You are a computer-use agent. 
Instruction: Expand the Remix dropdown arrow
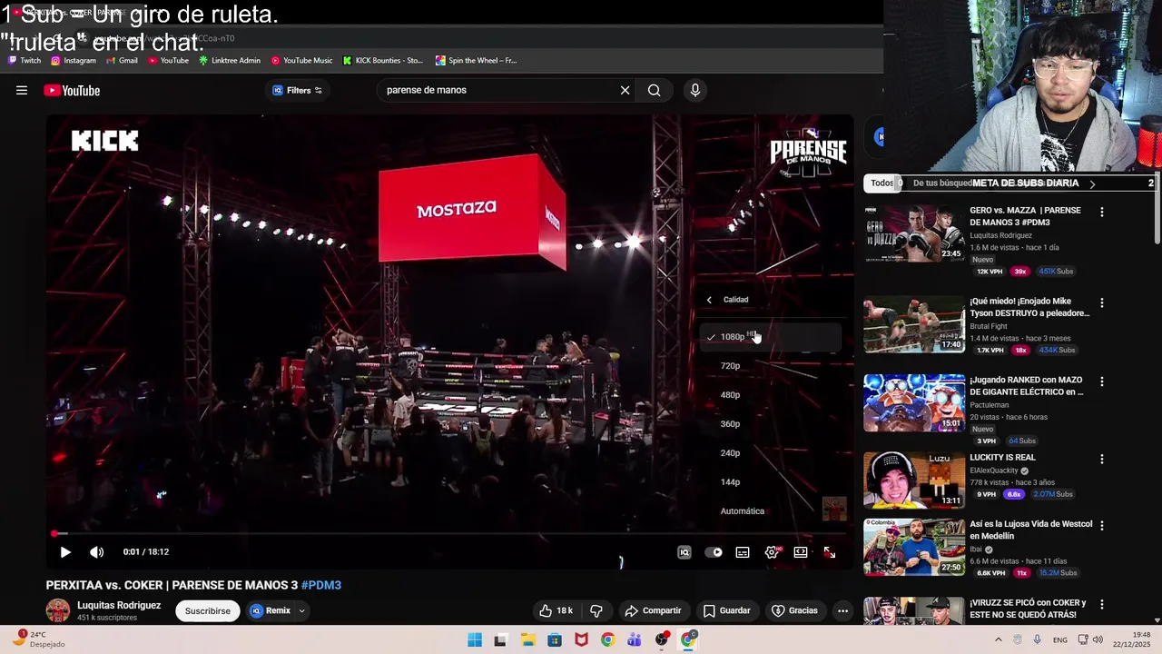pyautogui.click(x=301, y=611)
